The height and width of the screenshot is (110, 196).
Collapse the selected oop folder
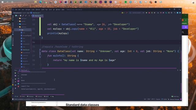point(18,30)
